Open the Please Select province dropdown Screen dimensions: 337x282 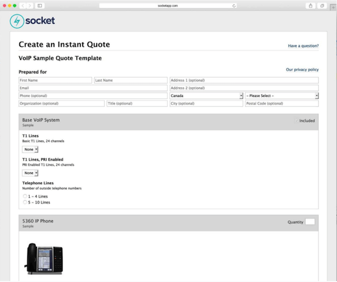(x=282, y=96)
